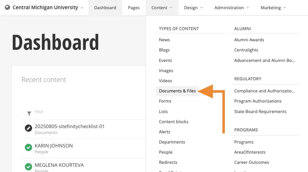The height and width of the screenshot is (172, 308).
Task: Open Blogs content type
Action: point(164,50)
